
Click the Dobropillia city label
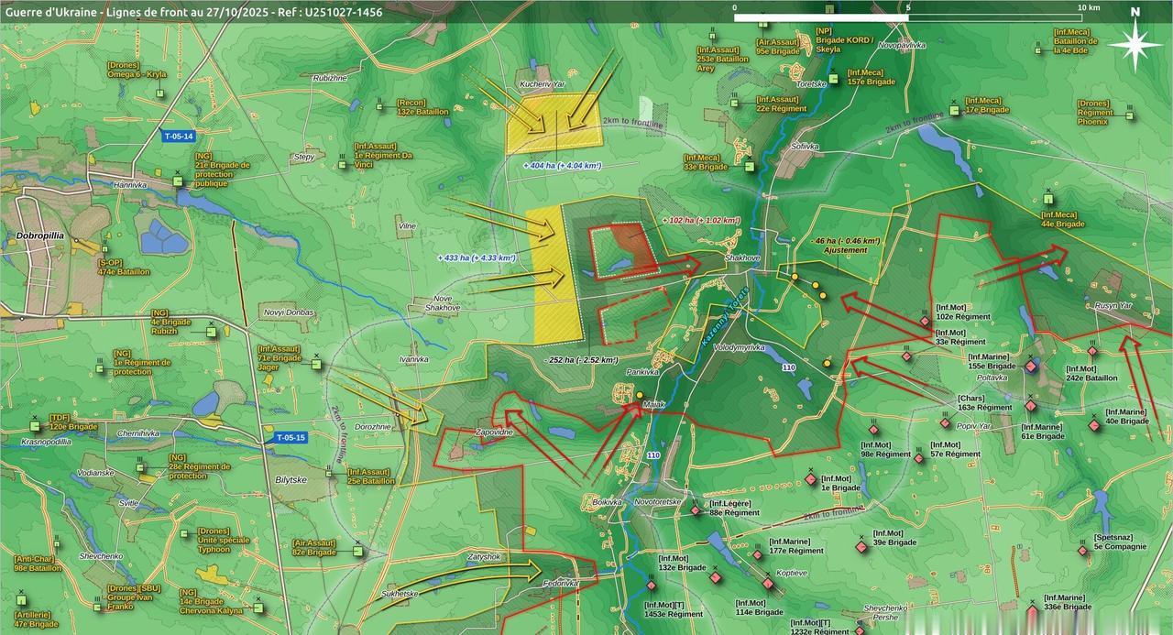point(39,235)
